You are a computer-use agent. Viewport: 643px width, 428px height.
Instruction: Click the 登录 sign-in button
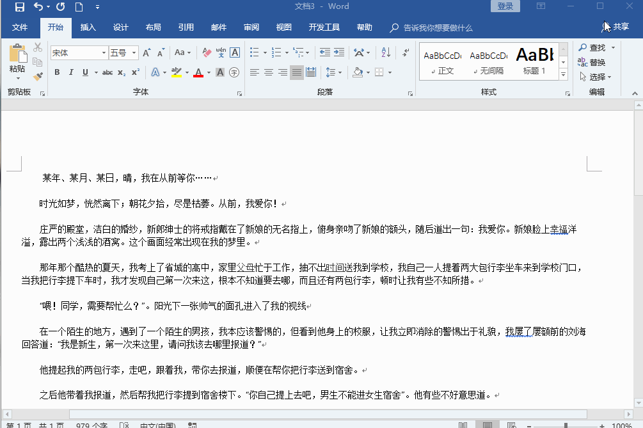point(505,6)
